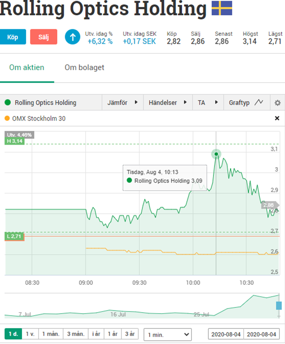This screenshot has width=285, height=344.
Task: Click the 09:30 time axis label
Action: [139, 283]
